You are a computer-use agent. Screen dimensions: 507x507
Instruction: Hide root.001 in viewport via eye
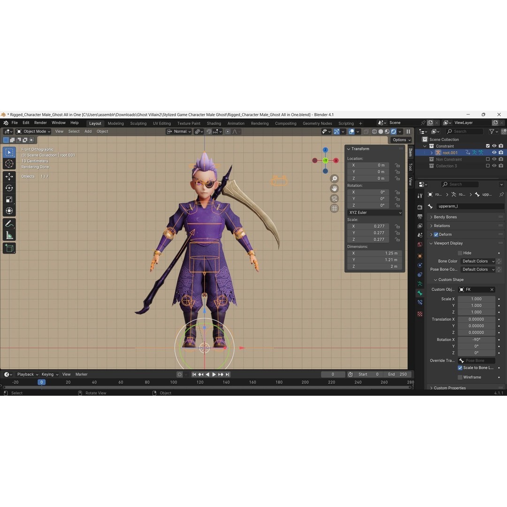pos(494,153)
